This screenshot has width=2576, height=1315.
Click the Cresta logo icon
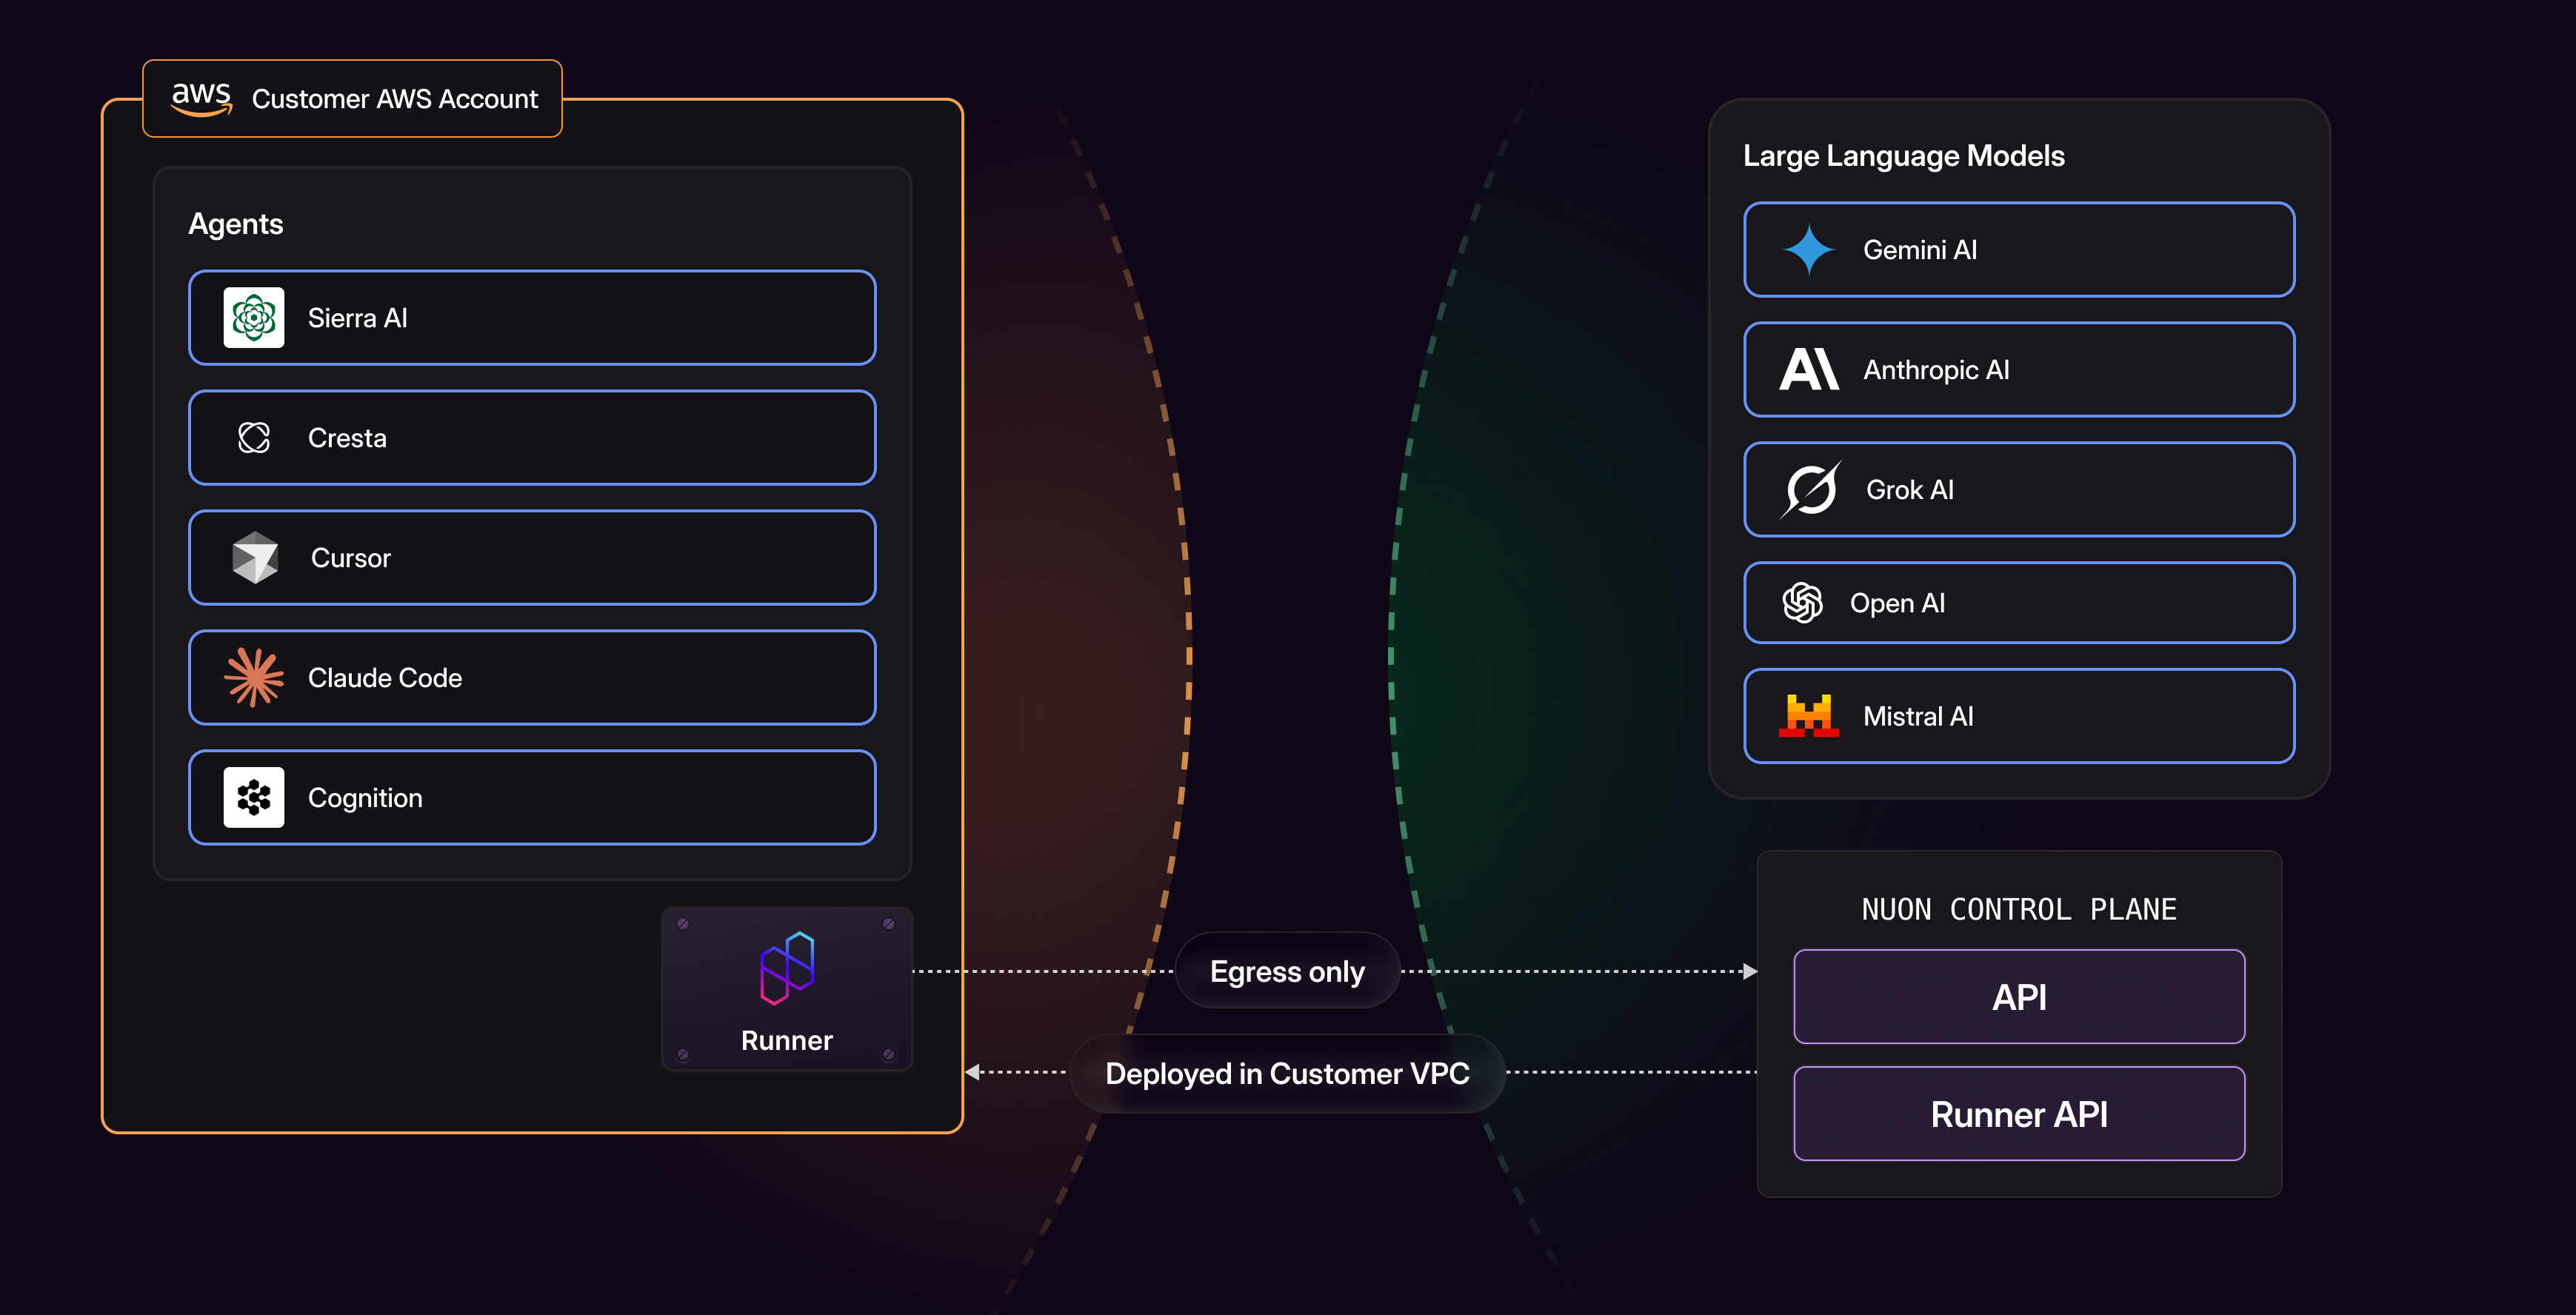253,437
